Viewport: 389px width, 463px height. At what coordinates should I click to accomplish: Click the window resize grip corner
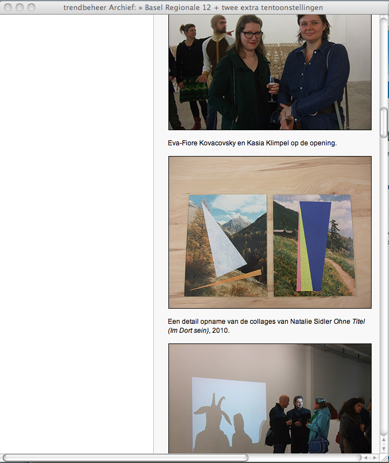click(x=384, y=458)
